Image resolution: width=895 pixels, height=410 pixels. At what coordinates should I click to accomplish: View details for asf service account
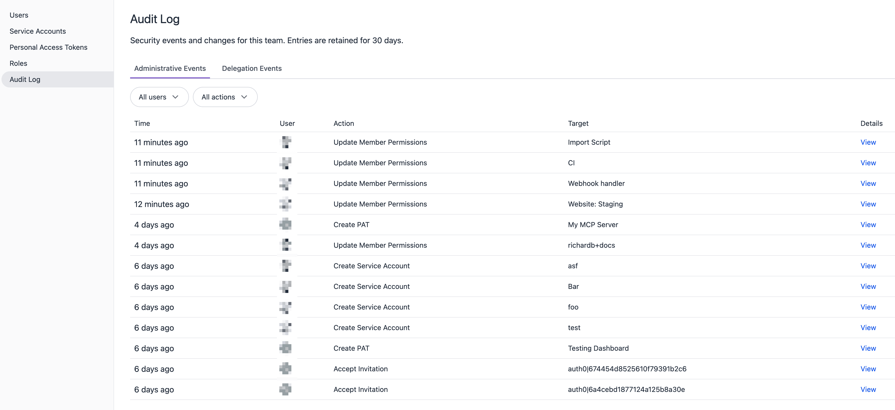tap(868, 266)
